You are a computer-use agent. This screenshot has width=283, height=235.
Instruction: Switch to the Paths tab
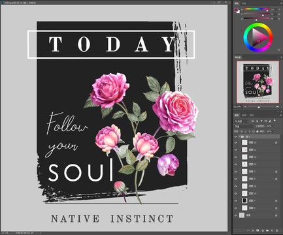(252, 115)
